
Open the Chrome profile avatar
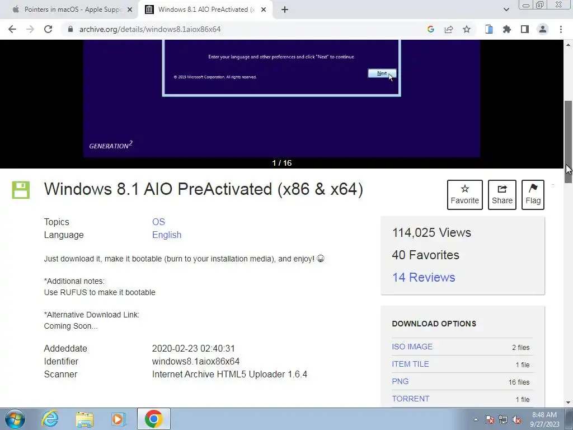(543, 29)
